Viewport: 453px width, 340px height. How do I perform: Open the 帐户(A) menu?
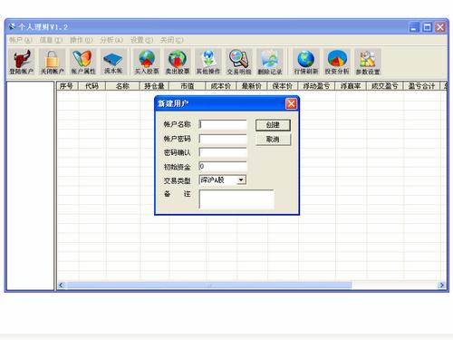point(20,40)
